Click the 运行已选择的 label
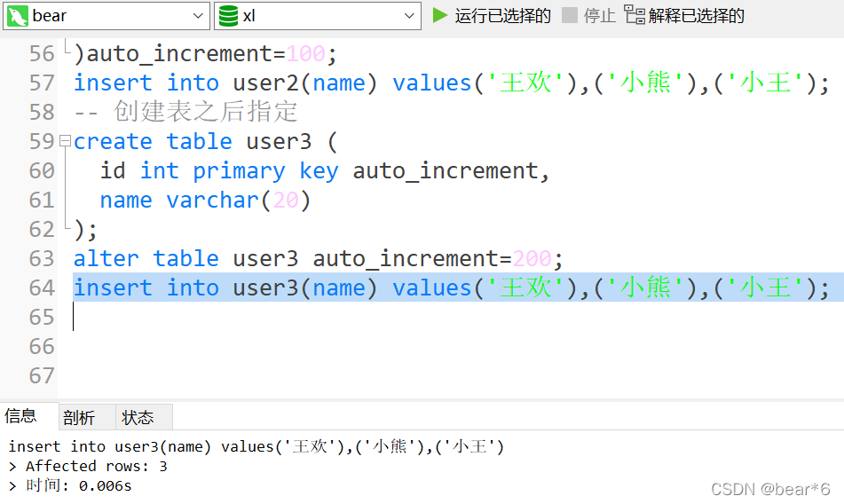The image size is (844, 504). tap(502, 16)
